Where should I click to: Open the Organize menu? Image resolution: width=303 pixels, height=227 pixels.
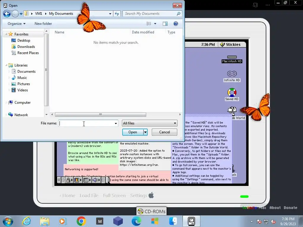(17, 24)
